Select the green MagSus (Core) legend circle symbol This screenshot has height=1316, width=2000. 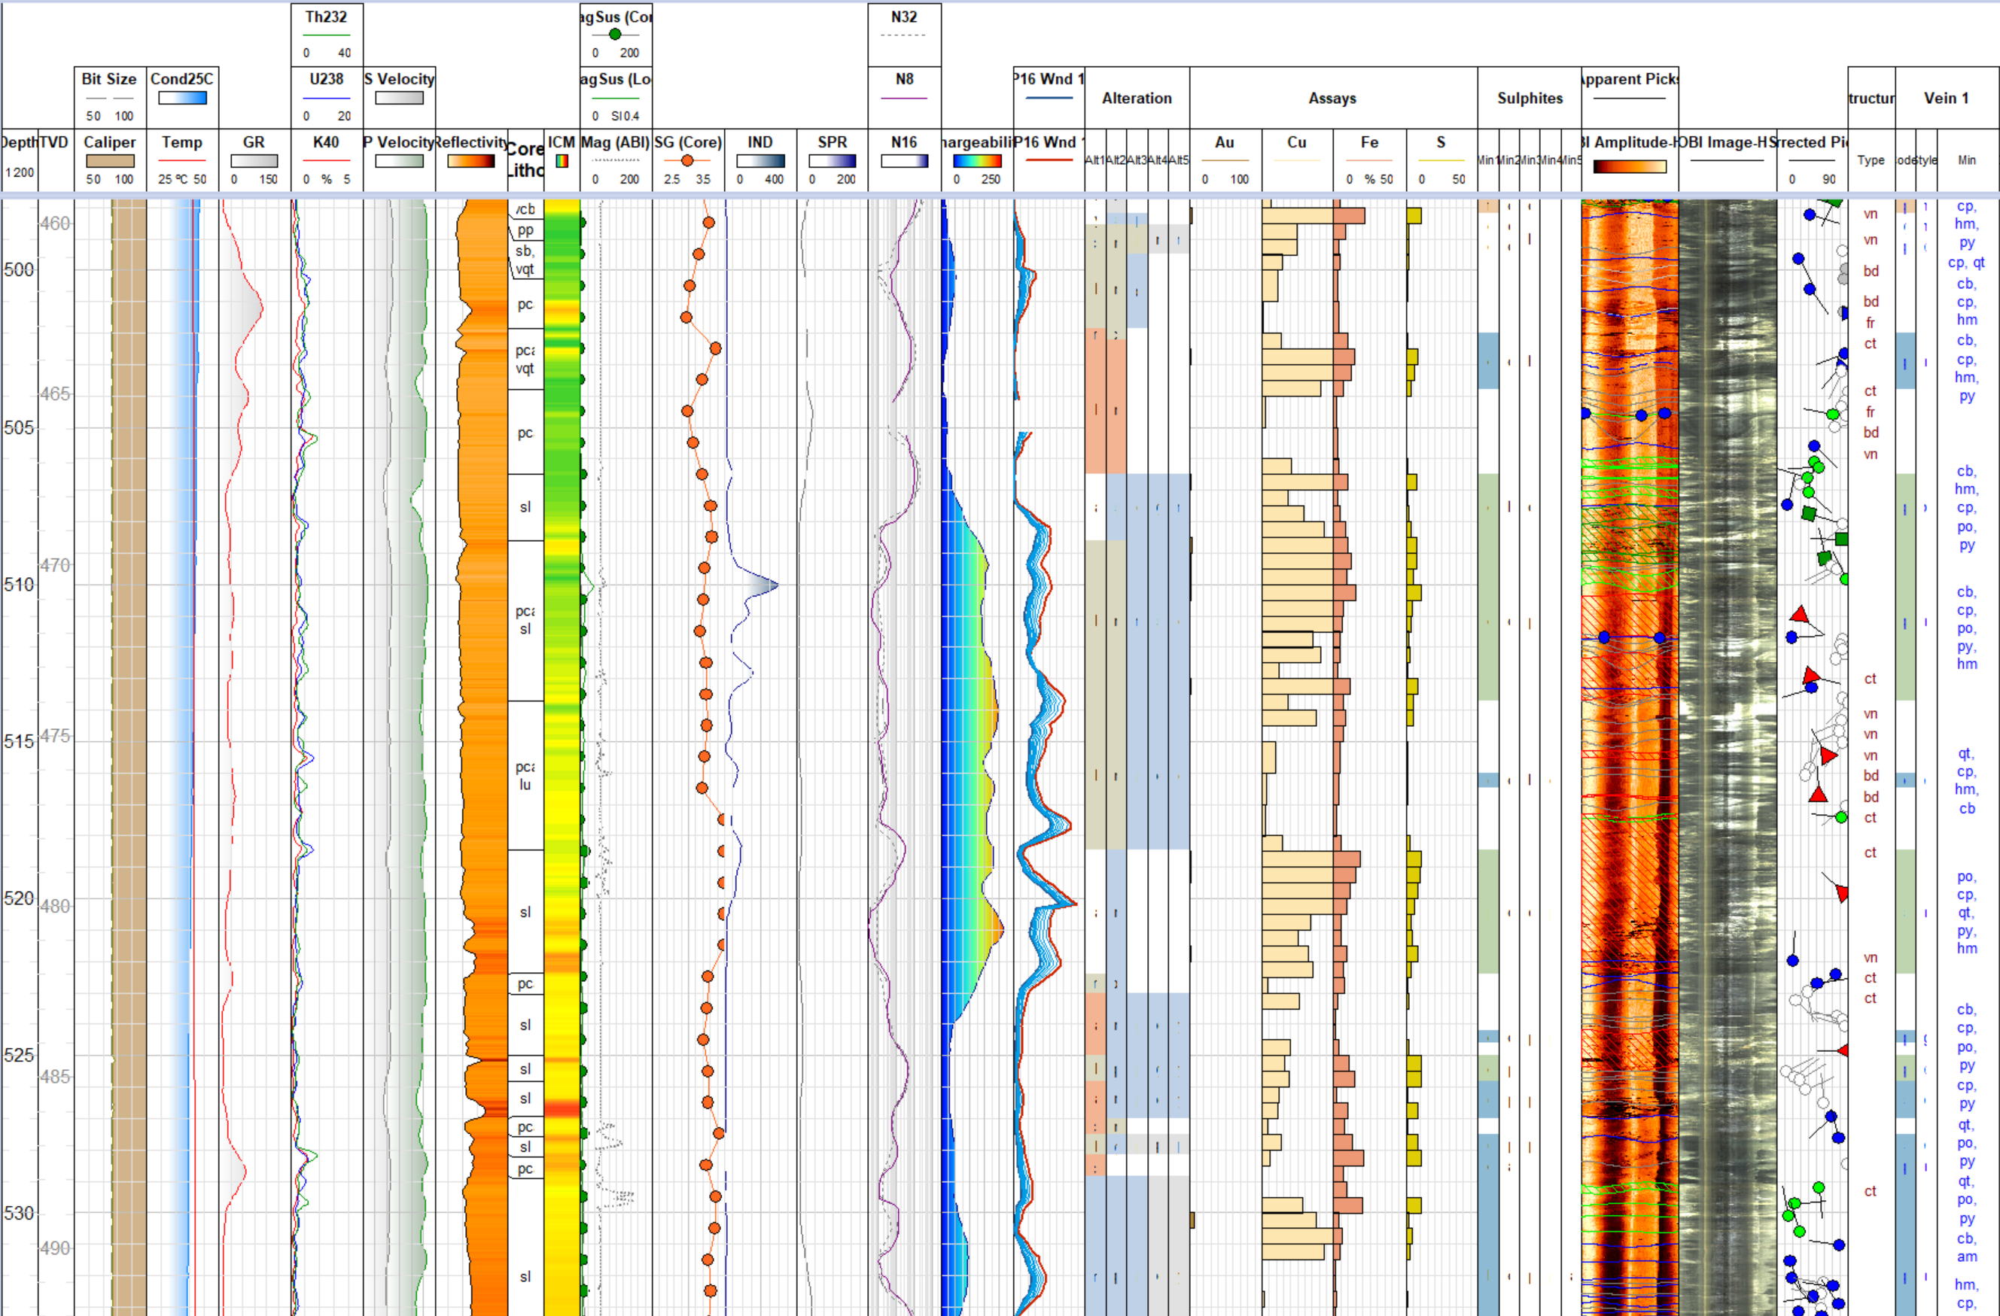(x=616, y=34)
